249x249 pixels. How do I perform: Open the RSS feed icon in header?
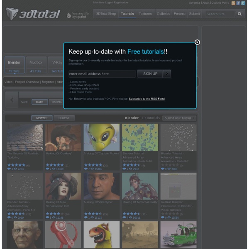233,3
